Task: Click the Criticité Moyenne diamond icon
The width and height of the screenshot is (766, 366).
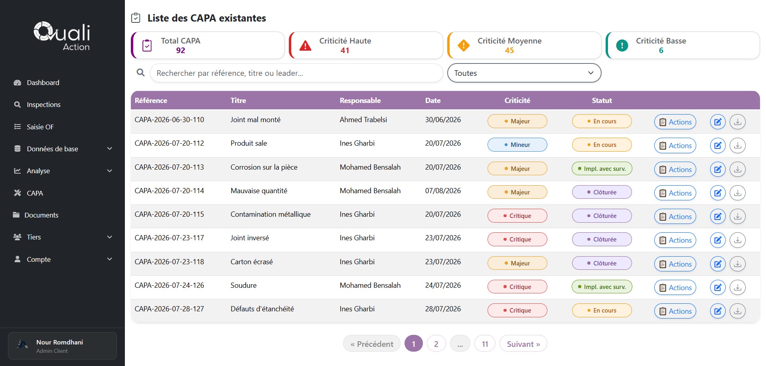Action: click(x=464, y=46)
